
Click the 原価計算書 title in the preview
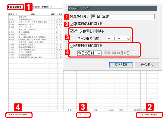[16, 7]
